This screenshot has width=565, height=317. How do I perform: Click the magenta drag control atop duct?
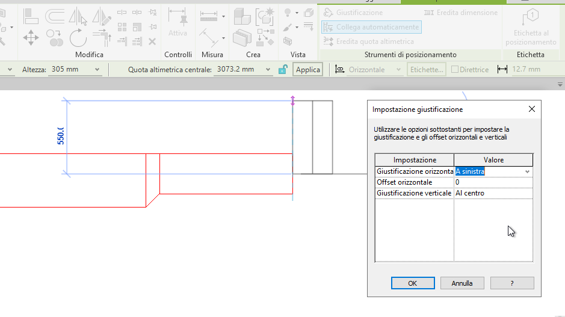tap(292, 100)
